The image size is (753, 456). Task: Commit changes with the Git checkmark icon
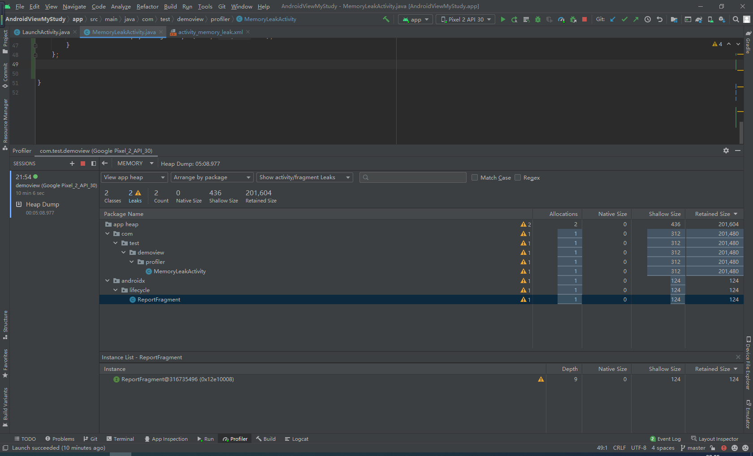[624, 19]
